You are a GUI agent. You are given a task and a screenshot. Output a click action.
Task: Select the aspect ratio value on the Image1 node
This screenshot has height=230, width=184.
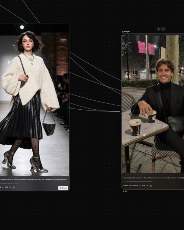(x=143, y=186)
